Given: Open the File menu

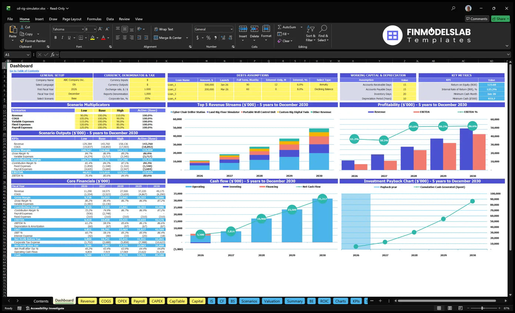Looking at the screenshot, I should coord(10,19).
